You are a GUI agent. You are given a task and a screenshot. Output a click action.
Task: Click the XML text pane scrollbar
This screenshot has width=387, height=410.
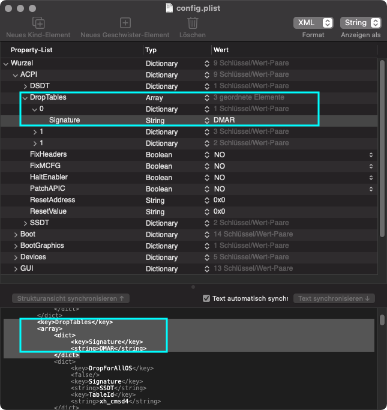pyautogui.click(x=382, y=320)
